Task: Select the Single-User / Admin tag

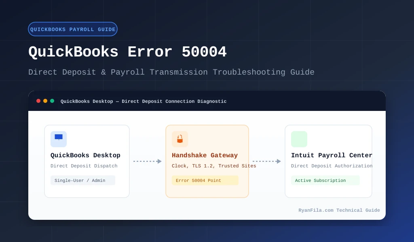Action: tap(83, 180)
